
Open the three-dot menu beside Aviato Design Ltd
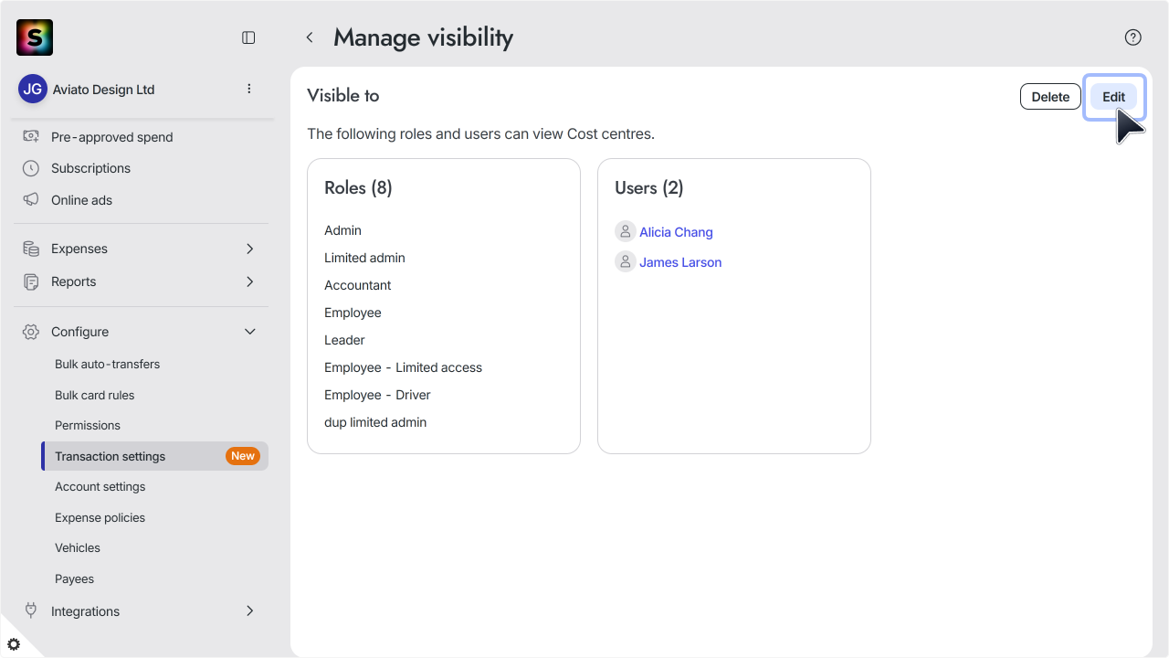tap(249, 89)
